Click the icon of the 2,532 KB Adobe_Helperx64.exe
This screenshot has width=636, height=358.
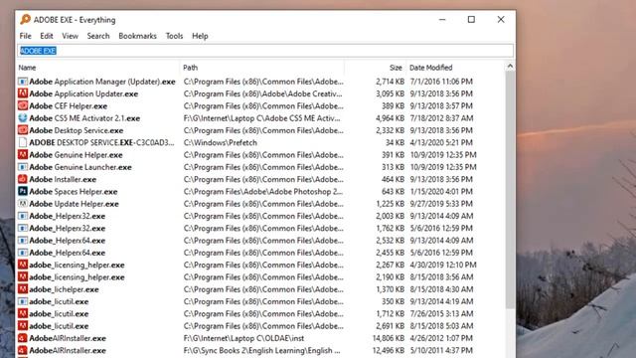coord(23,240)
